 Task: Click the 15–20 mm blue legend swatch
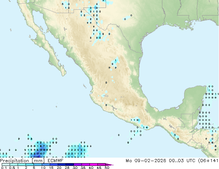tap(54, 165)
